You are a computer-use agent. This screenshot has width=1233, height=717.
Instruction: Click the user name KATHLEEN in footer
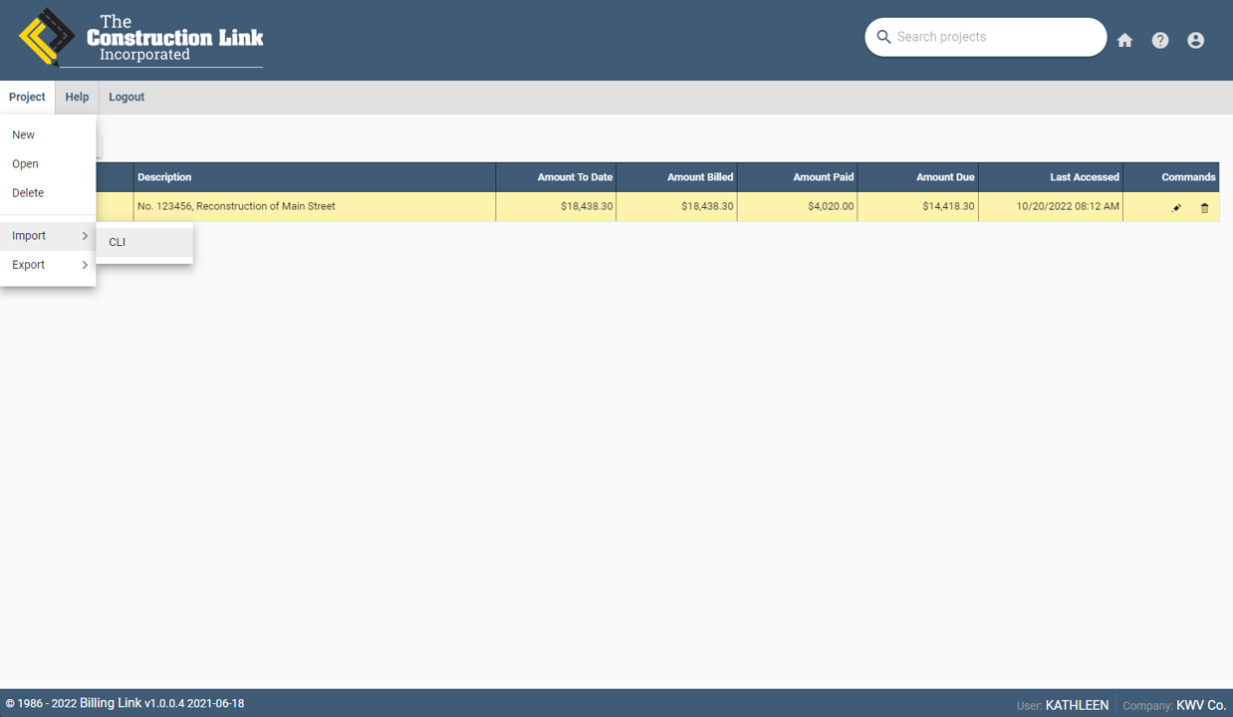[x=1077, y=705]
